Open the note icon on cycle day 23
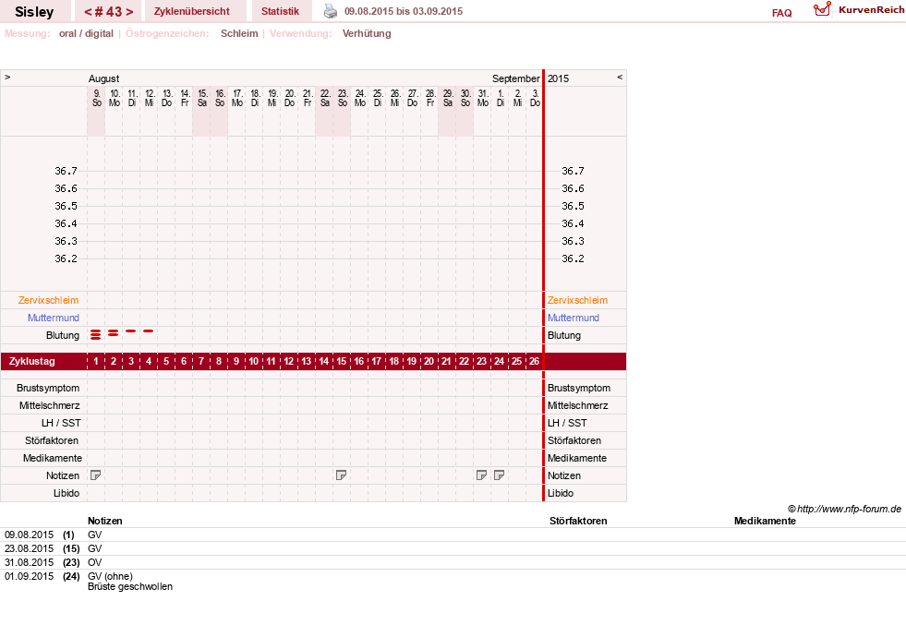The image size is (906, 625). (x=481, y=475)
